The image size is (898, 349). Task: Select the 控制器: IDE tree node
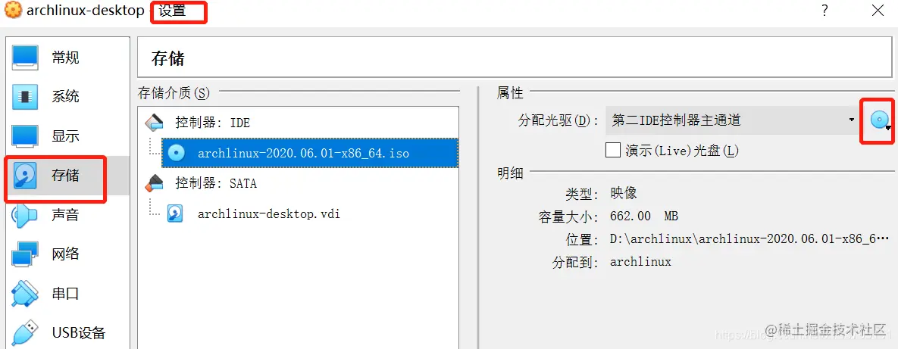[213, 123]
